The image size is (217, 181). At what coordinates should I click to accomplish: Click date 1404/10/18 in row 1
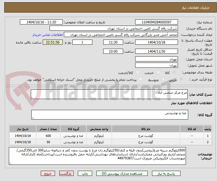click(x=23, y=136)
